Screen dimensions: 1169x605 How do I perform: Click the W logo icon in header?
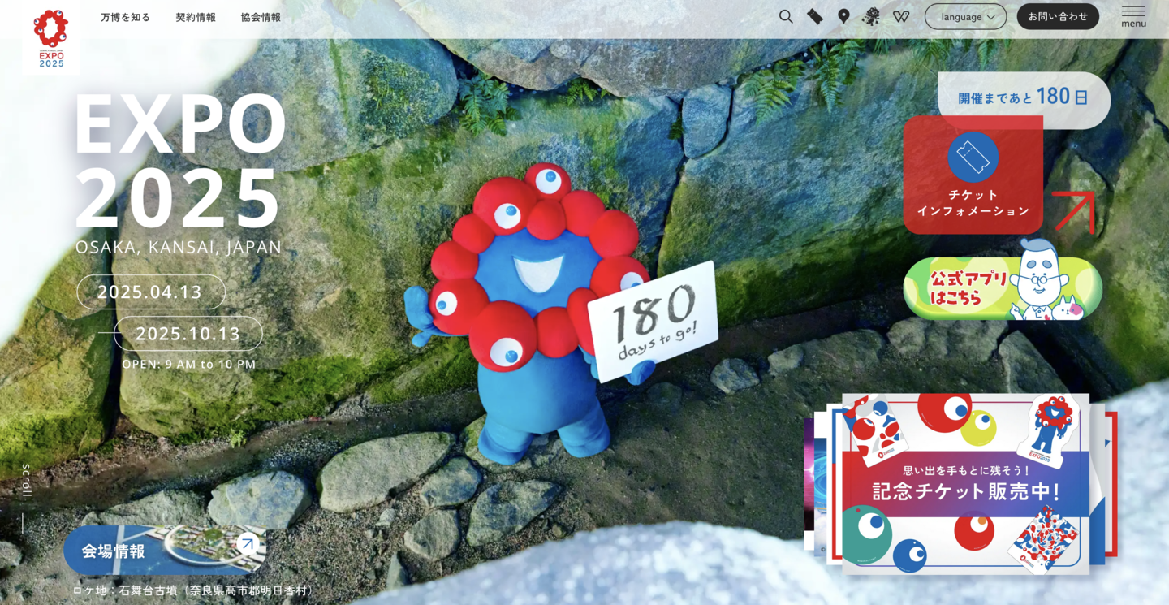point(901,16)
